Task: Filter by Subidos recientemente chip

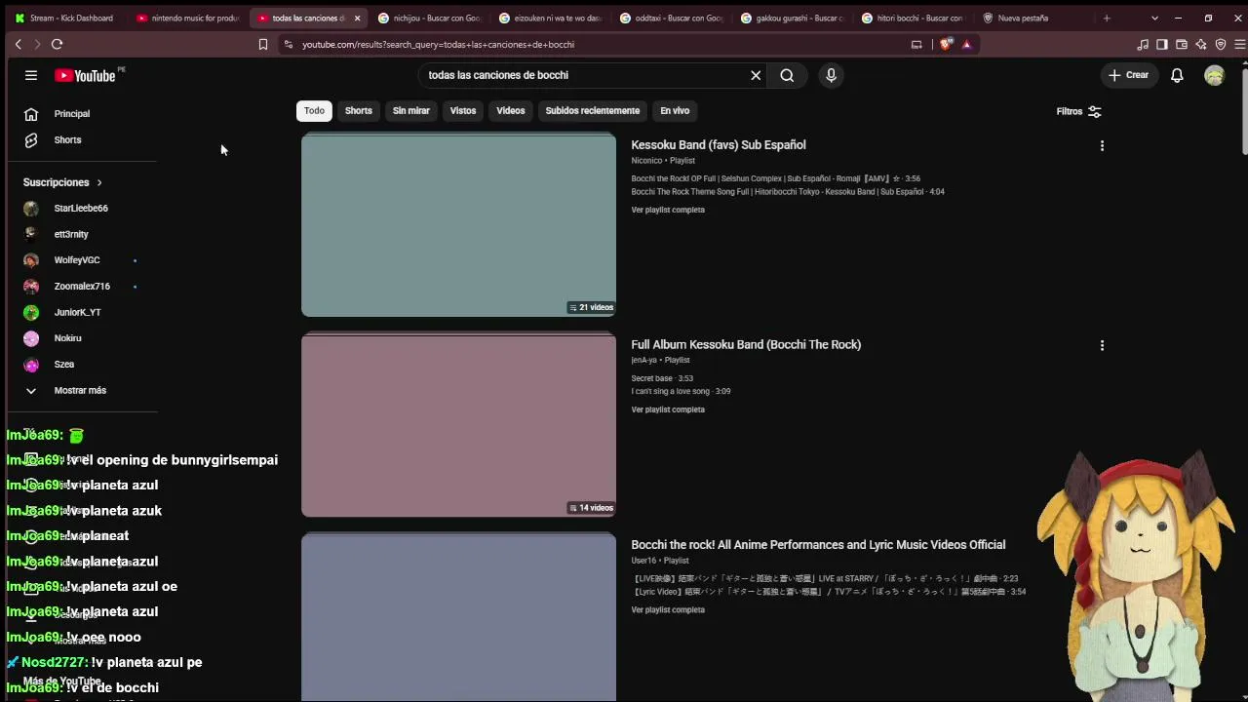Action: [593, 111]
